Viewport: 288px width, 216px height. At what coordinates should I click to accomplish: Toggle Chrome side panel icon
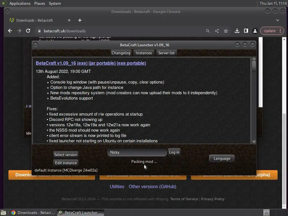pyautogui.click(x=246, y=31)
